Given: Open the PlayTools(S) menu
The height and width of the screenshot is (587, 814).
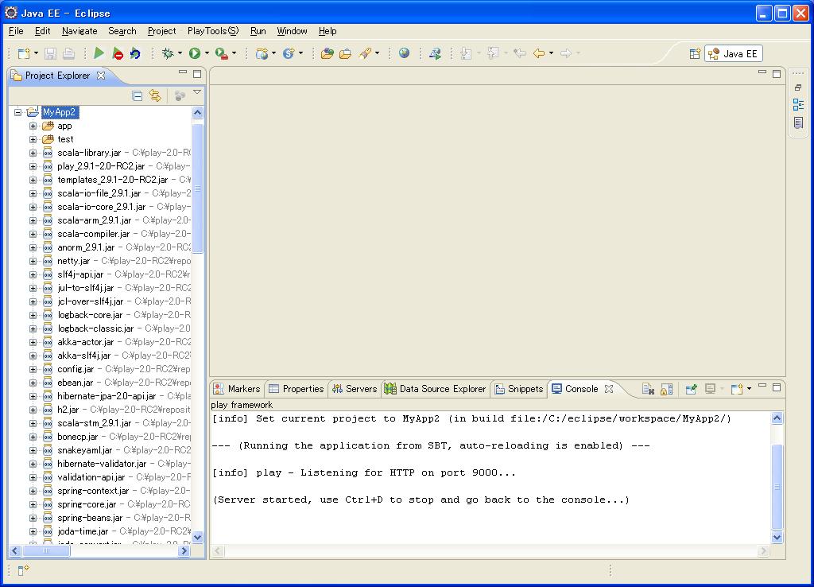Looking at the screenshot, I should (x=213, y=31).
